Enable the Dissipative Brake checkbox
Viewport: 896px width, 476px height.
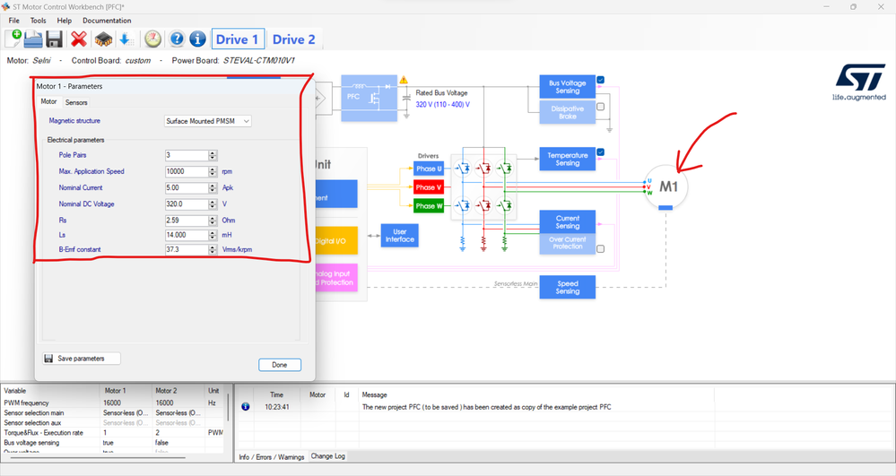tap(601, 107)
